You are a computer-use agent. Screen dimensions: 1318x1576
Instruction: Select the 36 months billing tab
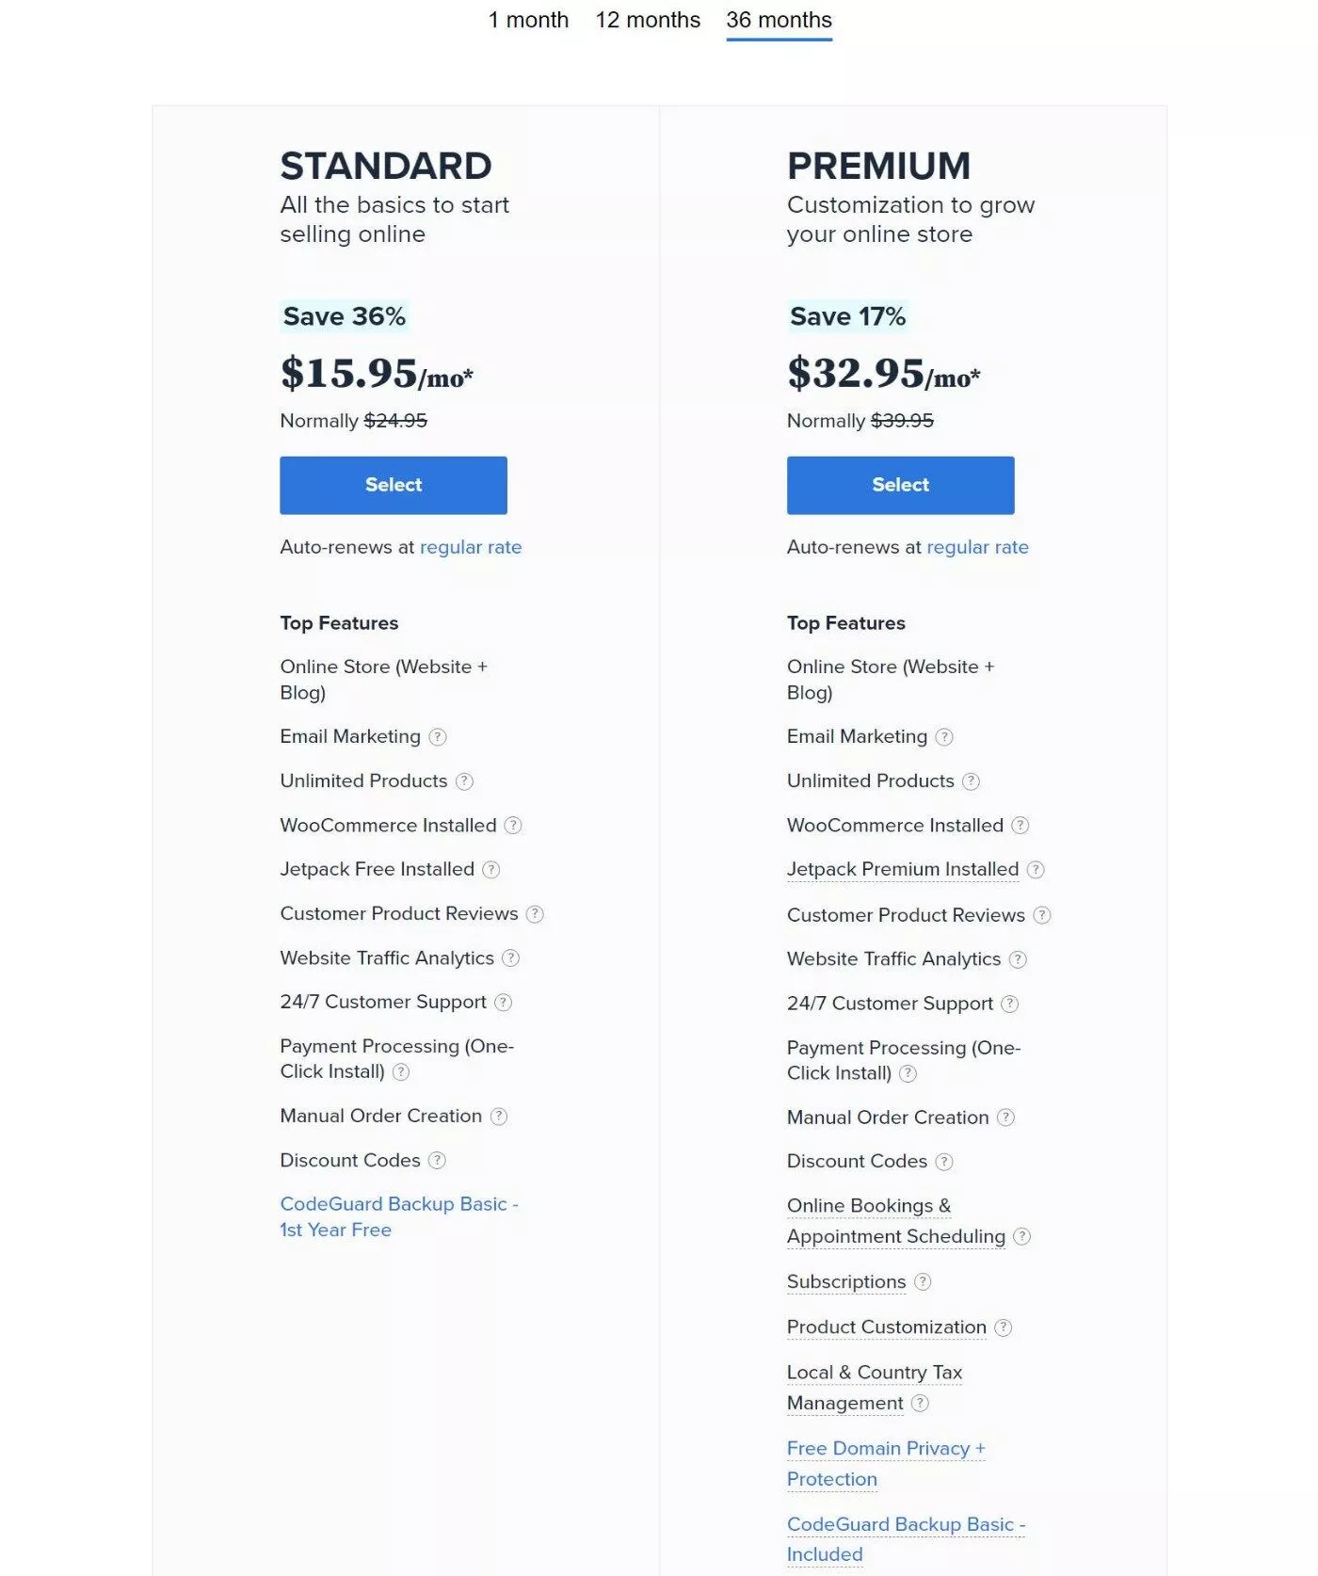pyautogui.click(x=779, y=20)
